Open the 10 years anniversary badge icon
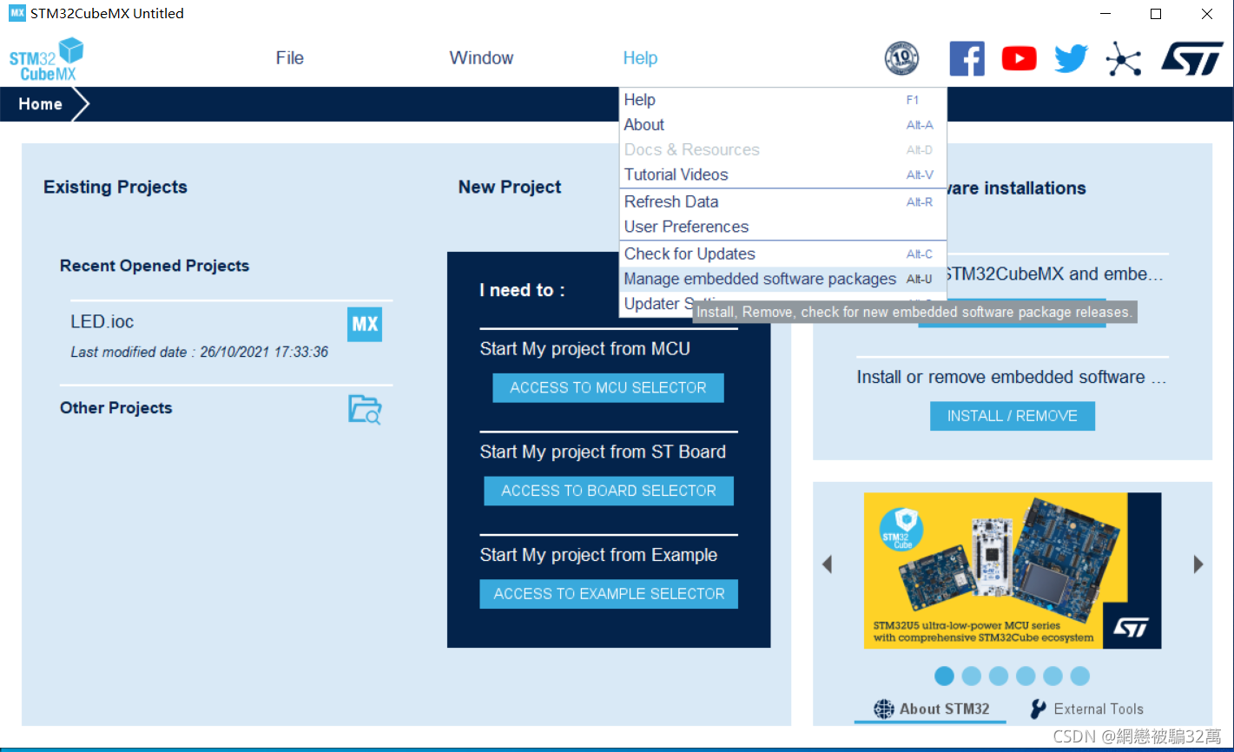This screenshot has height=752, width=1234. pyautogui.click(x=901, y=59)
